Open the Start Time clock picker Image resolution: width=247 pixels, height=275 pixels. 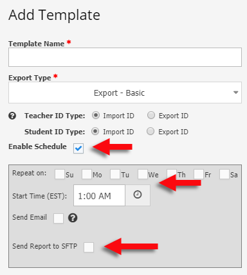(x=138, y=195)
